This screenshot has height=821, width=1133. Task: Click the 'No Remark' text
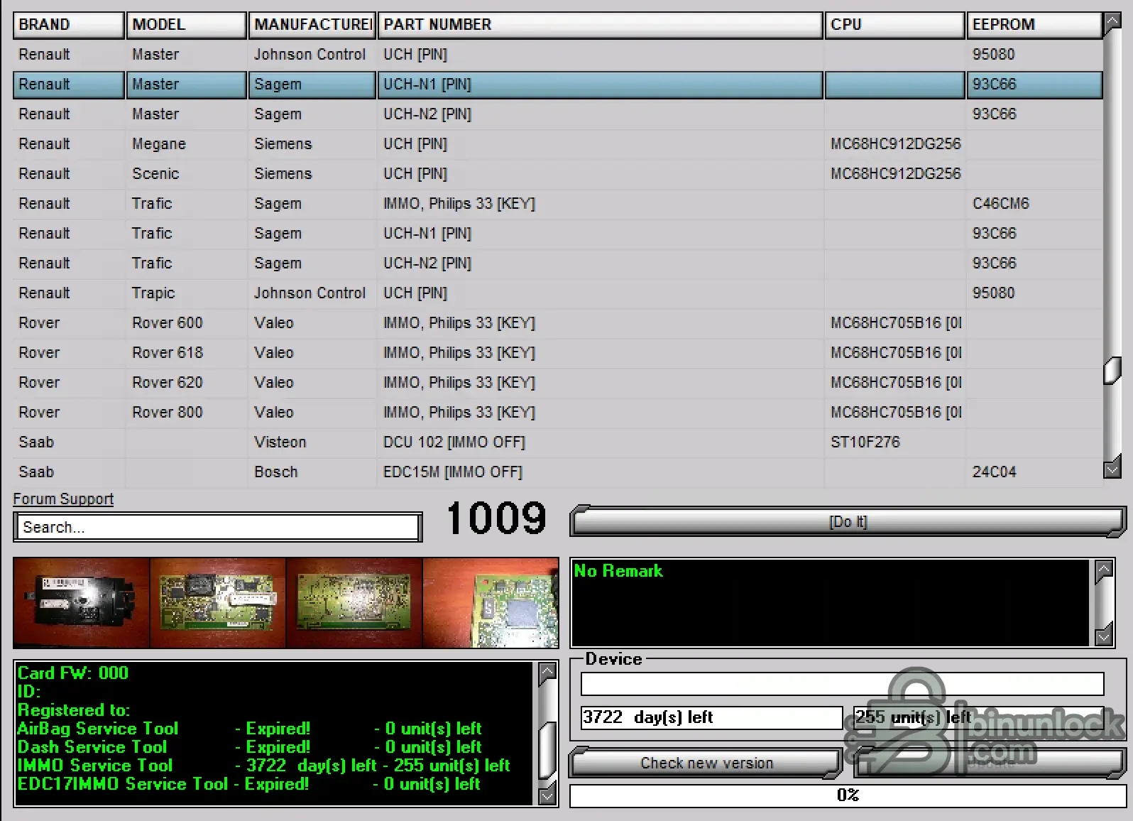[x=618, y=571]
